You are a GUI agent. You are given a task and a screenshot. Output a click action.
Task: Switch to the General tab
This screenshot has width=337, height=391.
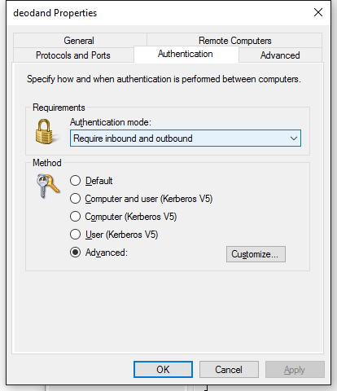(80, 41)
